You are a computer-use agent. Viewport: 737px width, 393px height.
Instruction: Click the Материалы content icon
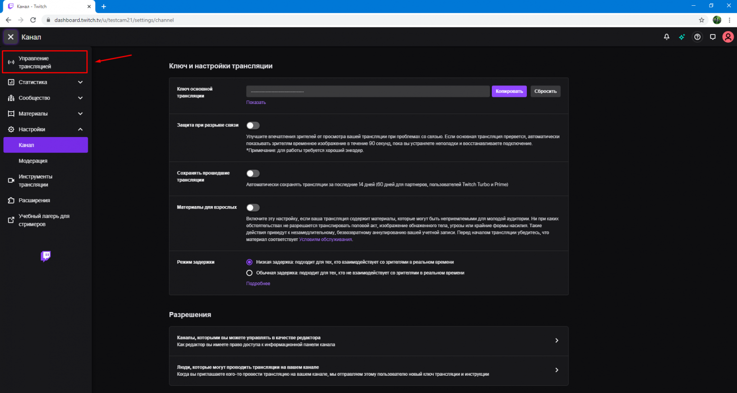tap(11, 114)
